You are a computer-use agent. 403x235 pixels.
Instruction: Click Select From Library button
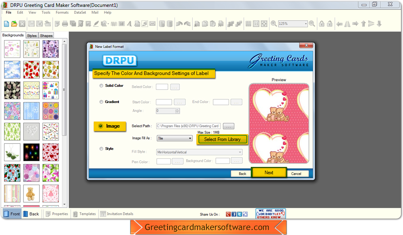point(222,139)
